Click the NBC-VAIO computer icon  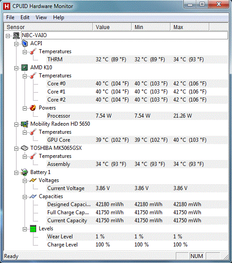coord(16,35)
